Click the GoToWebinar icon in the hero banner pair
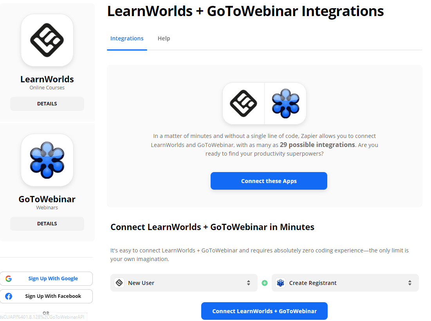 coord(285,103)
